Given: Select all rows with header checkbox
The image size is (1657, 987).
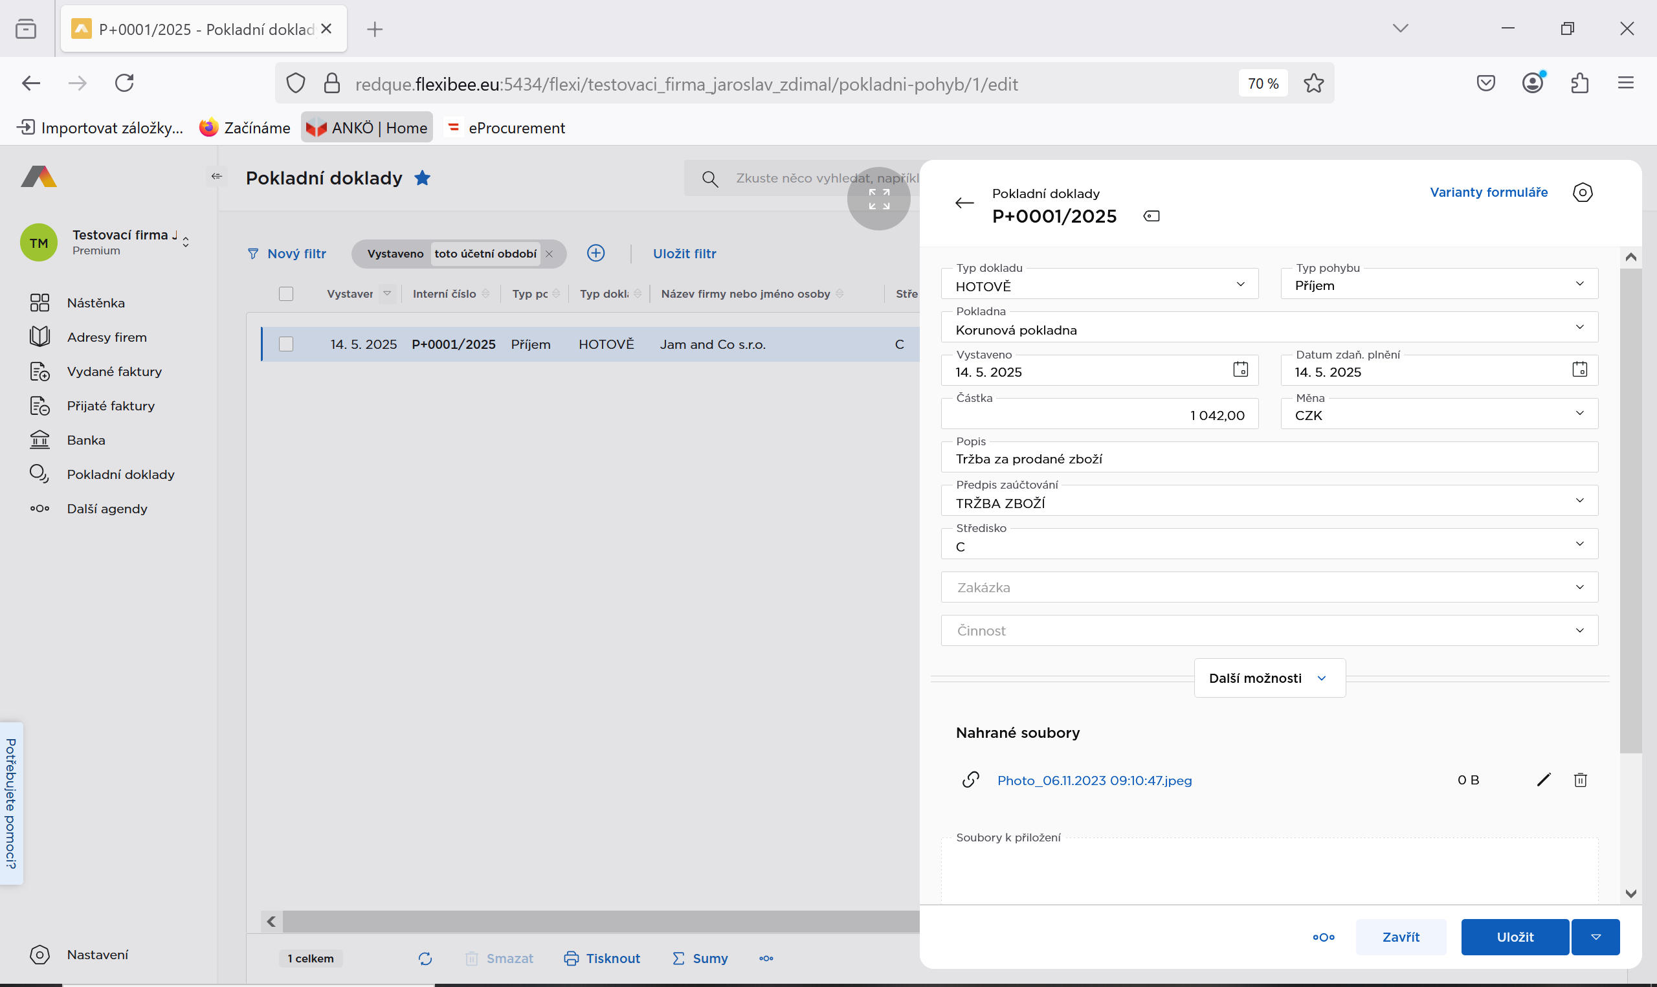Looking at the screenshot, I should [286, 294].
